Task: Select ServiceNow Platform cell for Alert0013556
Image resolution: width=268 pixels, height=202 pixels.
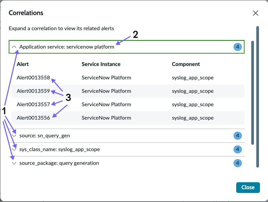Action: (106, 118)
